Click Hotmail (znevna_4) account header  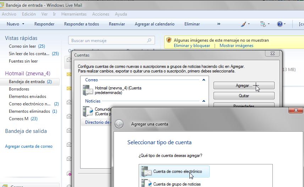pos(28,74)
